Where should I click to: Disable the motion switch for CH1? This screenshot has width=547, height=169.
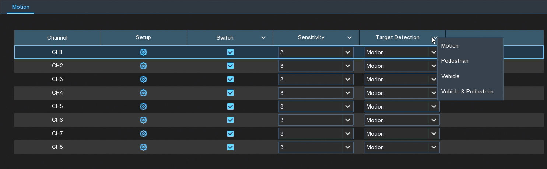tap(230, 52)
